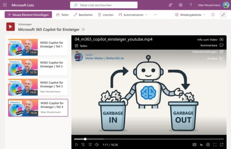Click title 'M365 Copilot für Einsteiger | Teil 1'

(52, 45)
